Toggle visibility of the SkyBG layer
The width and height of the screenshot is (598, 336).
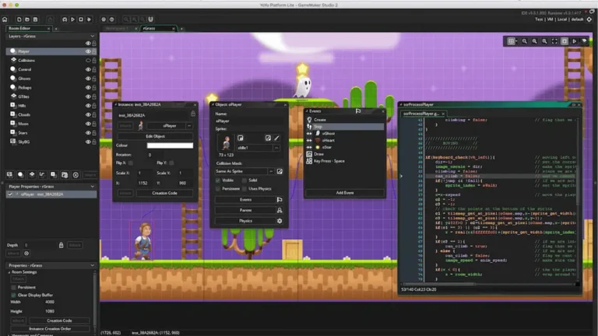point(88,142)
